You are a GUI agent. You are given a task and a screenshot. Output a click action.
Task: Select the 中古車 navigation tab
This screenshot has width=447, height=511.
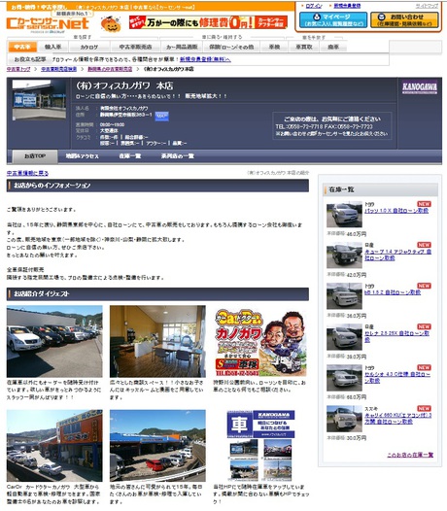[x=22, y=47]
